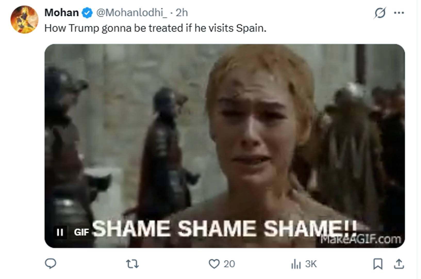The height and width of the screenshot is (279, 421).
Task: Open the @Mohanlodhi_ handle link
Action: pos(131,13)
